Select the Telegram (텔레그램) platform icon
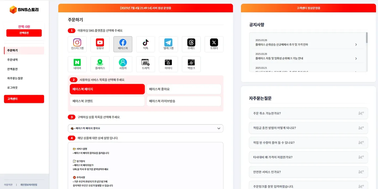 (169, 44)
